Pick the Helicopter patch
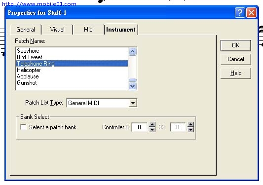The image size is (263, 185). (72, 70)
